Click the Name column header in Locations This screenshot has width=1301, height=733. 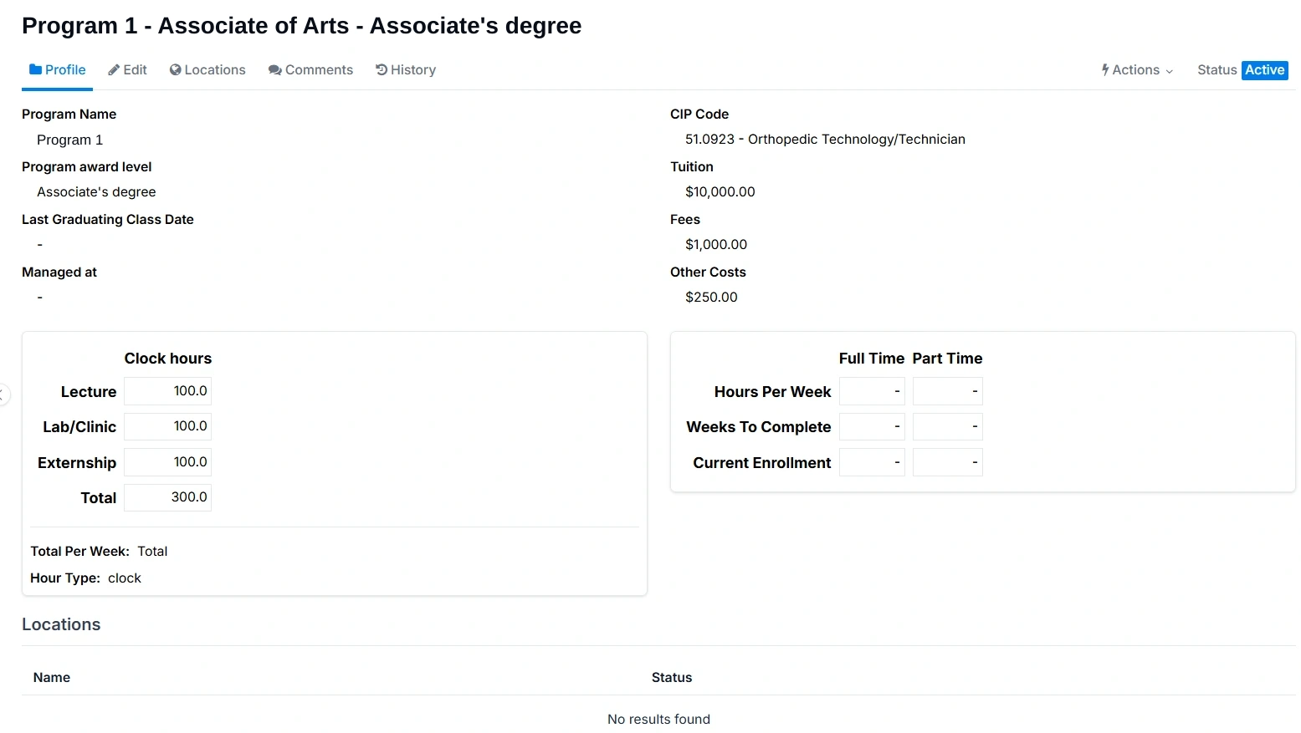click(x=52, y=678)
